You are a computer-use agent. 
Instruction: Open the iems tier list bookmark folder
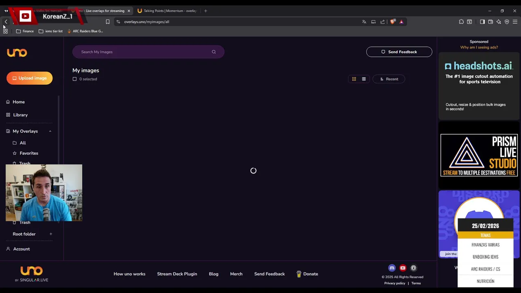pos(50,31)
